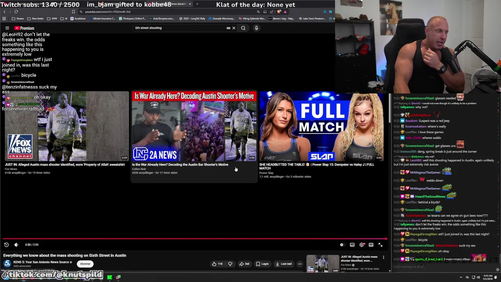The image size is (501, 282).
Task: Open the Grenade Mercenary bookmark
Action: [x=221, y=18]
